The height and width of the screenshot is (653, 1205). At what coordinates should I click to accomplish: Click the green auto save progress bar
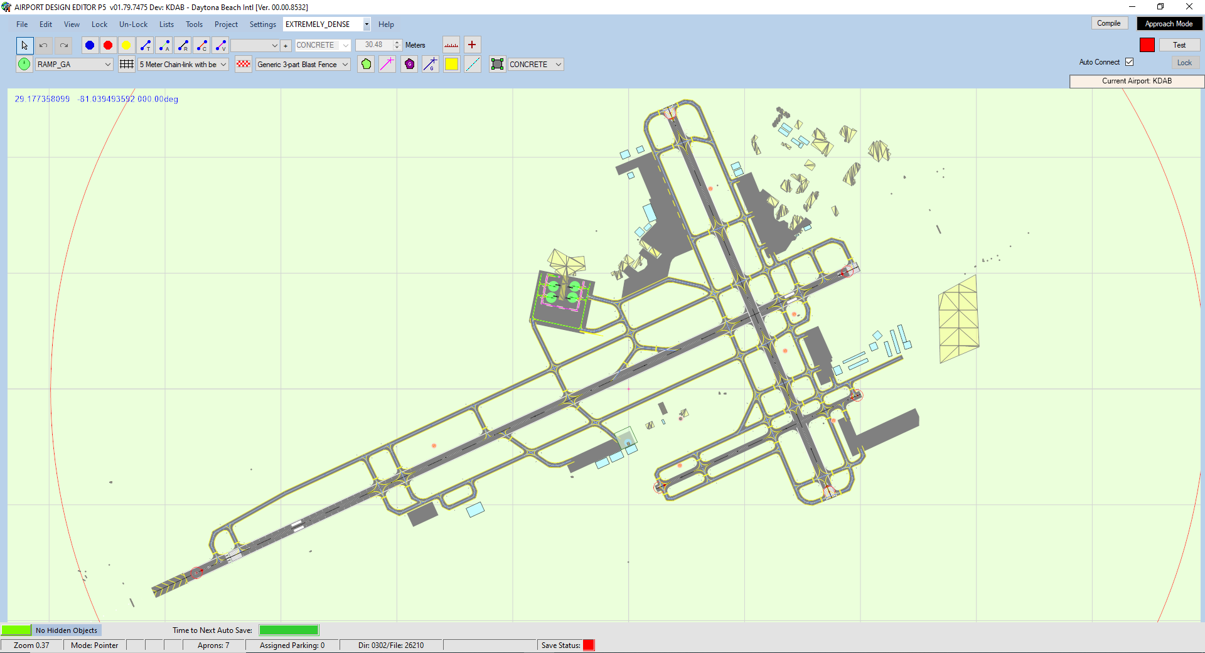click(289, 630)
